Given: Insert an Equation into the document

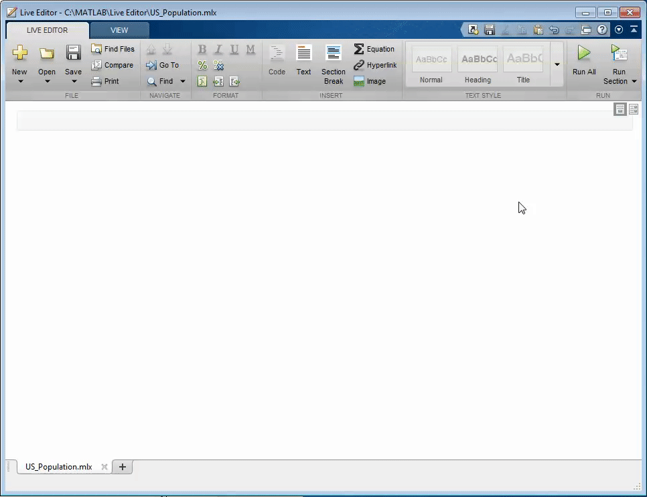Looking at the screenshot, I should (x=374, y=49).
